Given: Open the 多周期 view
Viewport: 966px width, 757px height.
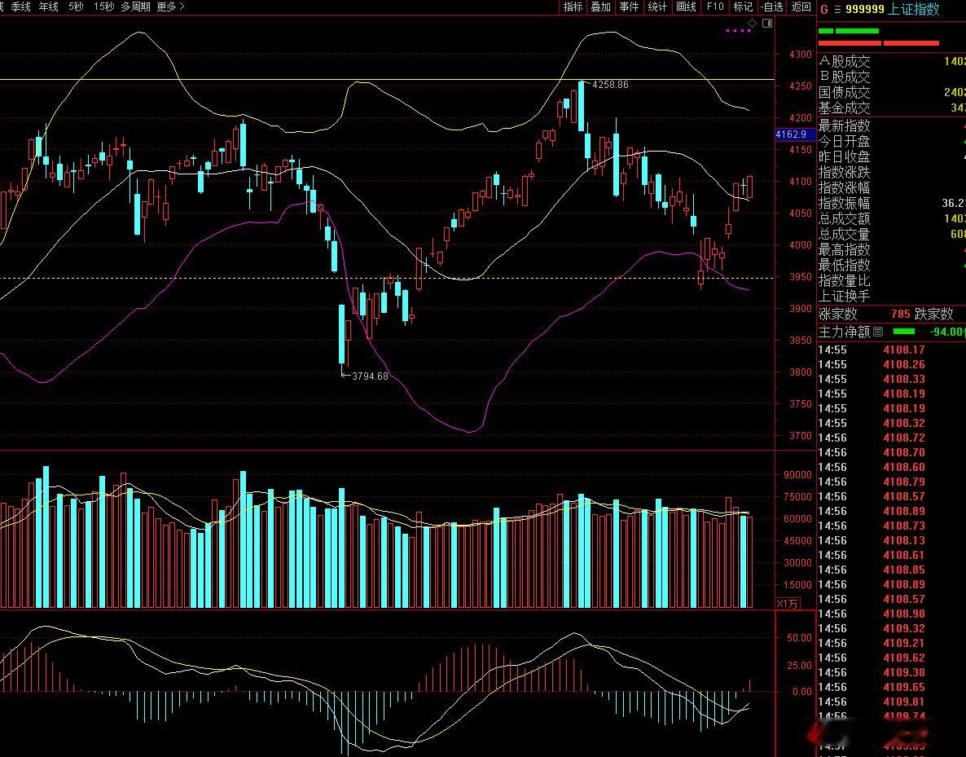Looking at the screenshot, I should click(x=135, y=7).
